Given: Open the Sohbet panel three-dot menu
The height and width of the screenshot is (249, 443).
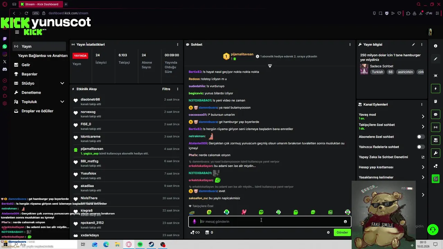Looking at the screenshot, I should coord(350,45).
